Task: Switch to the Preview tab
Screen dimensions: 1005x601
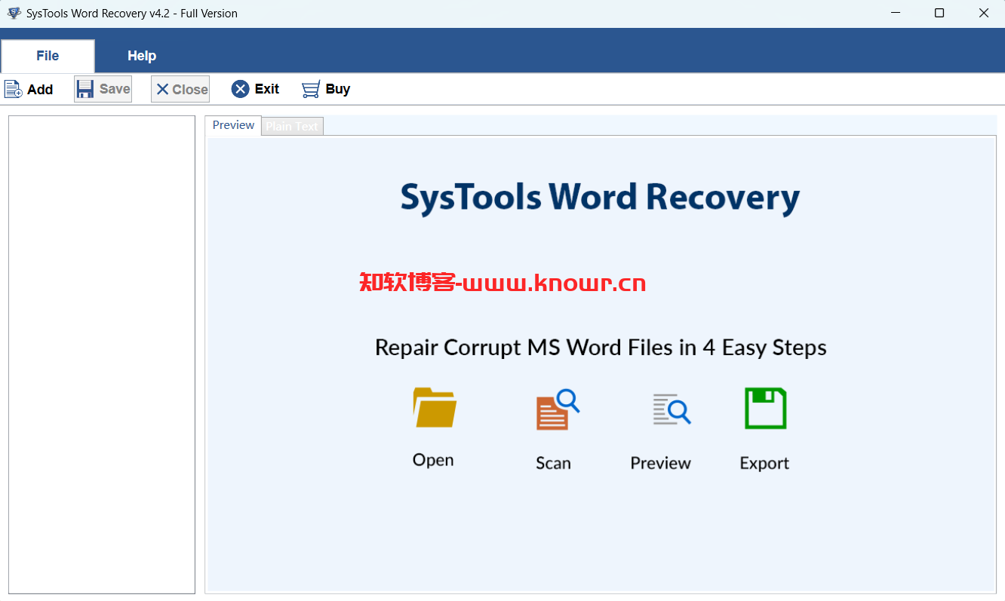Action: coord(233,125)
